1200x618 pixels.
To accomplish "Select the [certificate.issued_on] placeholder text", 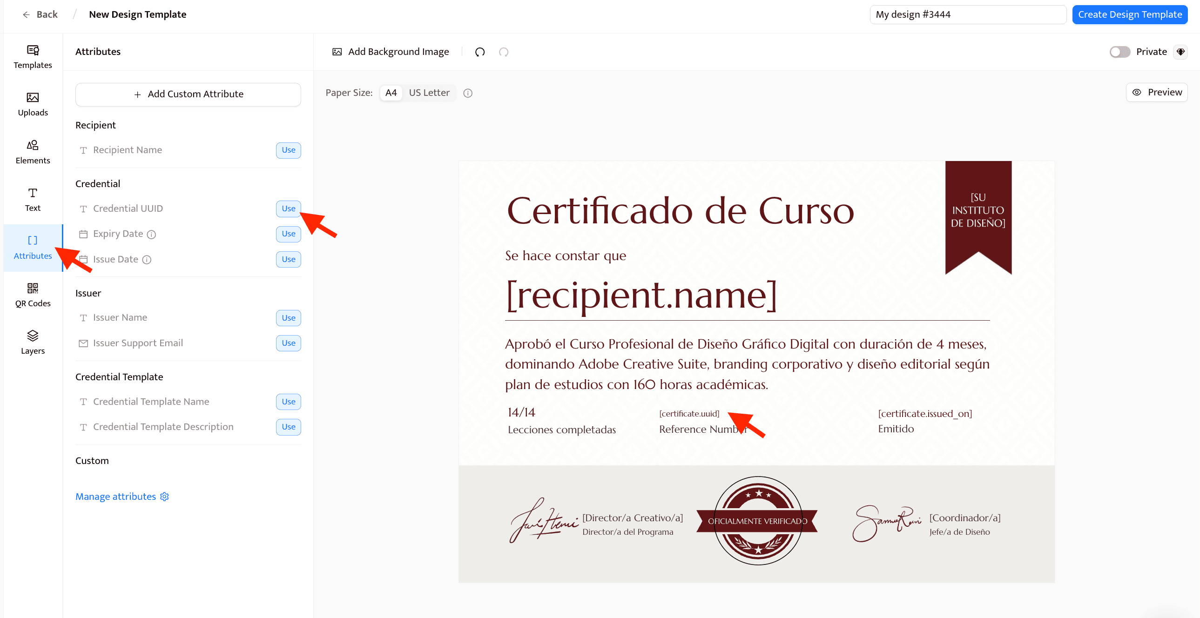I will click(925, 414).
